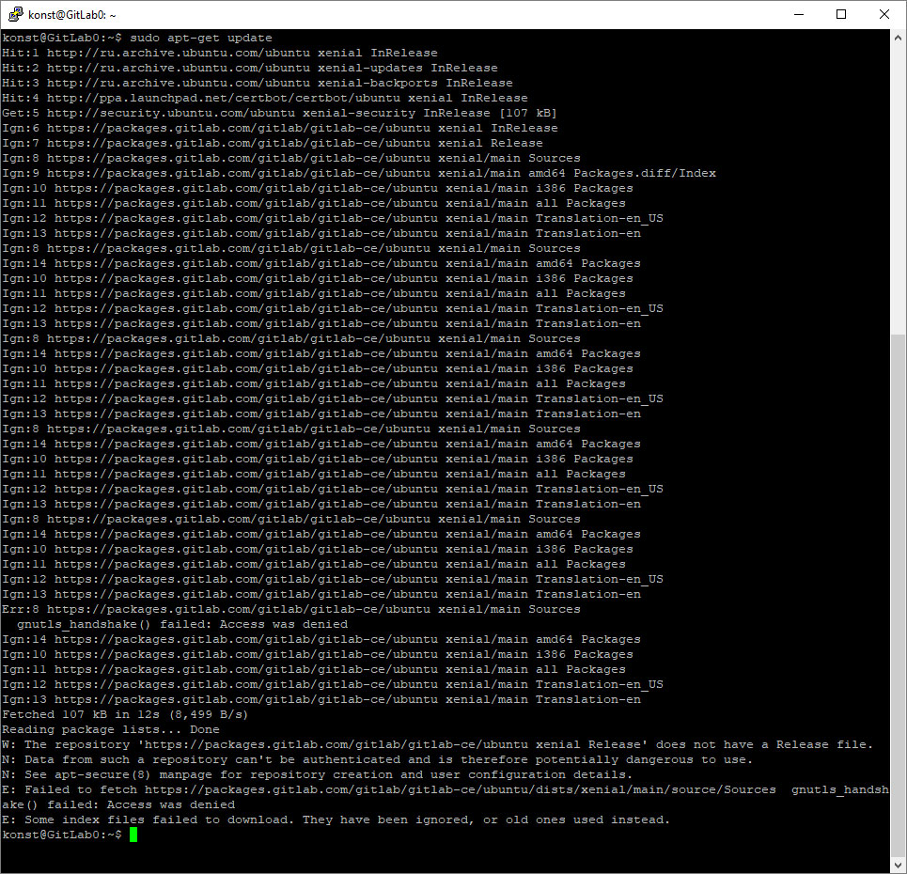
Task: Minimize the konst@GitLab0 terminal window
Action: tap(799, 14)
